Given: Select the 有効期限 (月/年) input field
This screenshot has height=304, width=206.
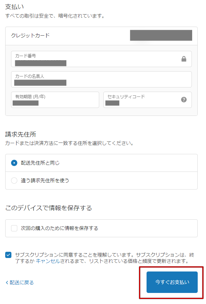Looking at the screenshot, I should click(x=55, y=100).
